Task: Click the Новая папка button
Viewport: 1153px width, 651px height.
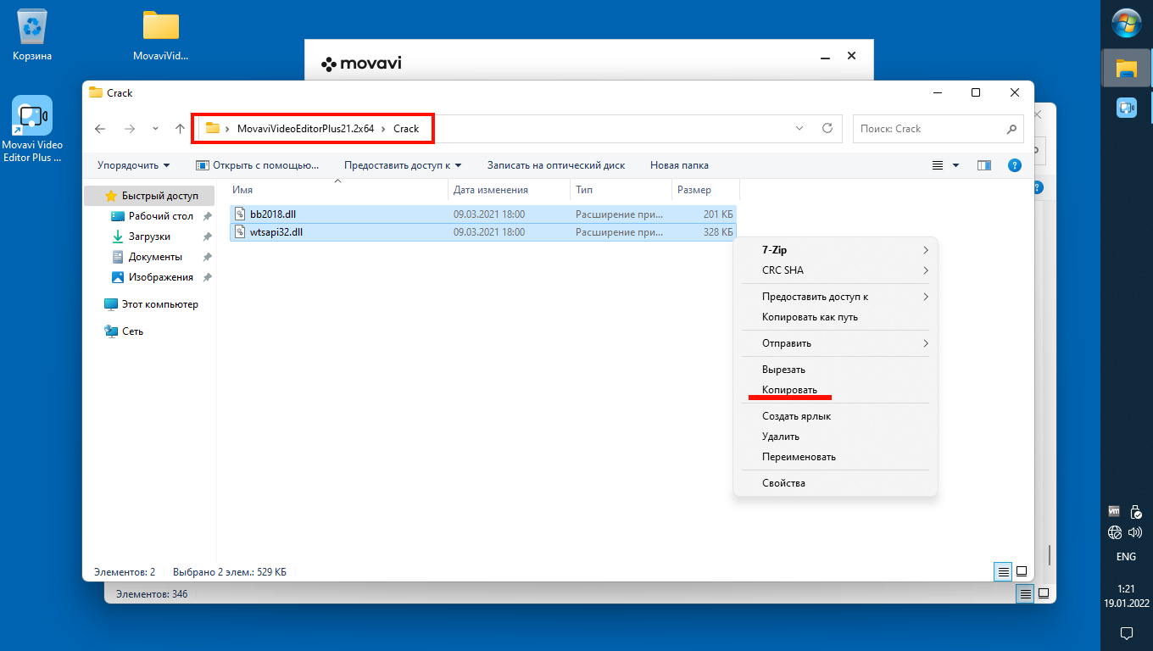Action: tap(679, 165)
